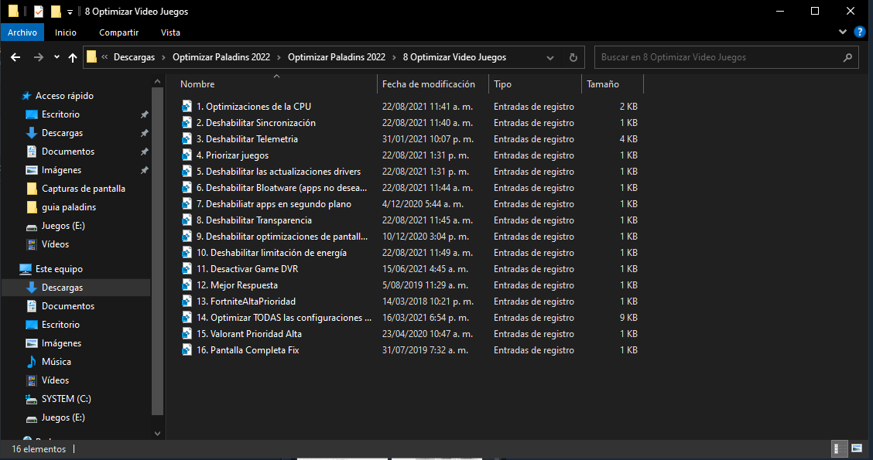Expand the ribbon with the chevron

click(842, 32)
